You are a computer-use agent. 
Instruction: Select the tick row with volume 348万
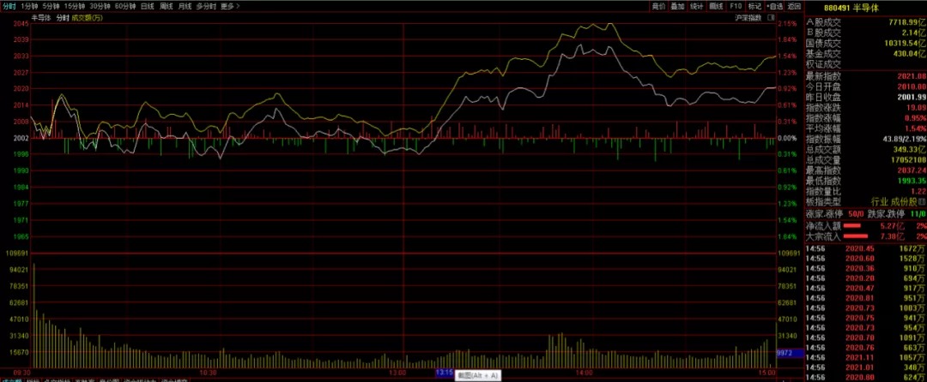865,367
